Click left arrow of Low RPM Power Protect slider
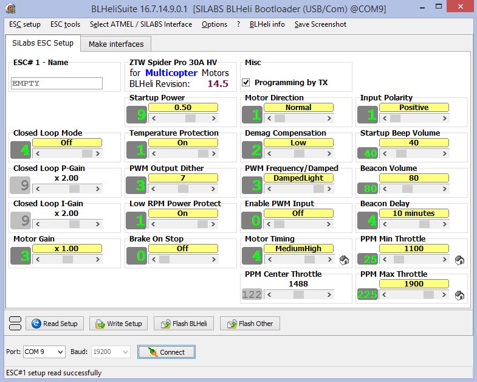This screenshot has height=382, width=477. [153, 224]
